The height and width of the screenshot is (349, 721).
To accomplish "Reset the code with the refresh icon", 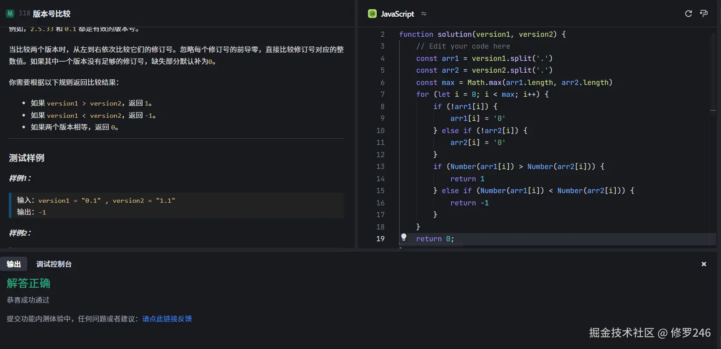I will pyautogui.click(x=689, y=14).
